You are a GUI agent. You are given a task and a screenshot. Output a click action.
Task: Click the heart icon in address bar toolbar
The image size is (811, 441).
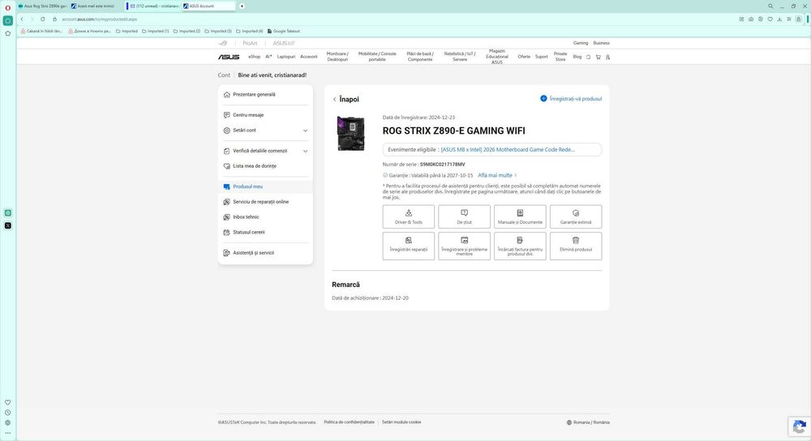coord(770,19)
